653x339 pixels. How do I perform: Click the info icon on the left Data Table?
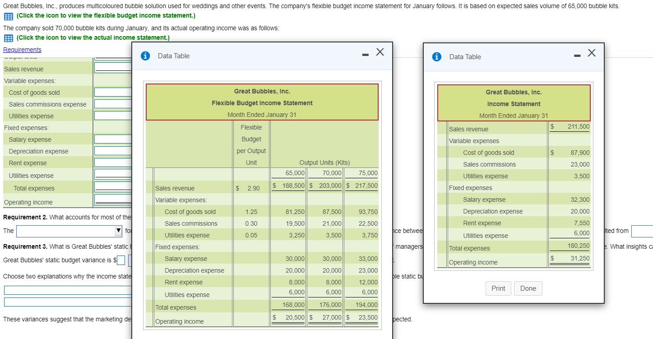pyautogui.click(x=144, y=56)
